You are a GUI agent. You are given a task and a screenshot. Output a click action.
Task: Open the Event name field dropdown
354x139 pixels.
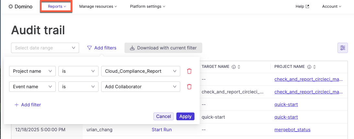(x=32, y=87)
